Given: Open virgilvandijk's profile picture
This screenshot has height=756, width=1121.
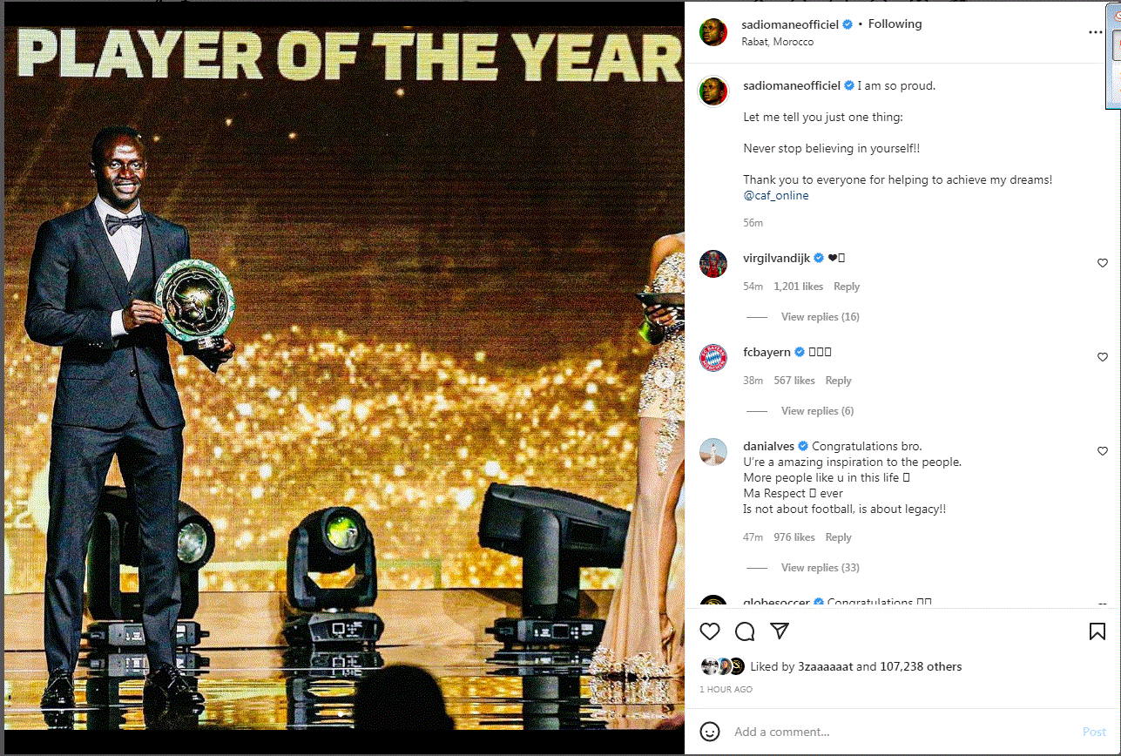Looking at the screenshot, I should (713, 263).
